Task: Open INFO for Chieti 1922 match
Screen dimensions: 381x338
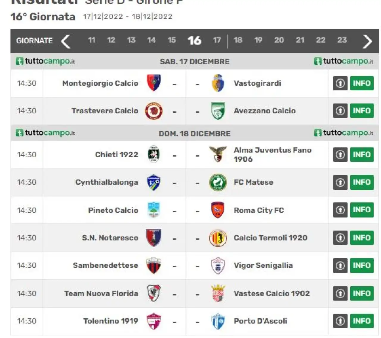Action: (x=362, y=155)
